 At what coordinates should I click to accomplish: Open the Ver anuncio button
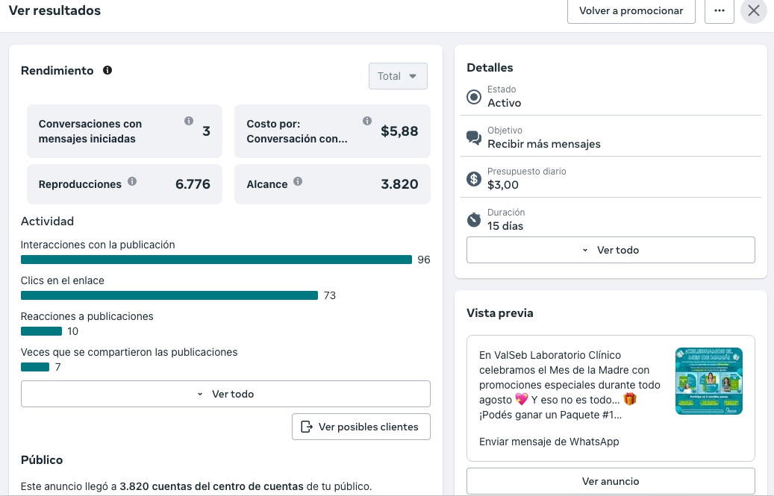point(611,481)
